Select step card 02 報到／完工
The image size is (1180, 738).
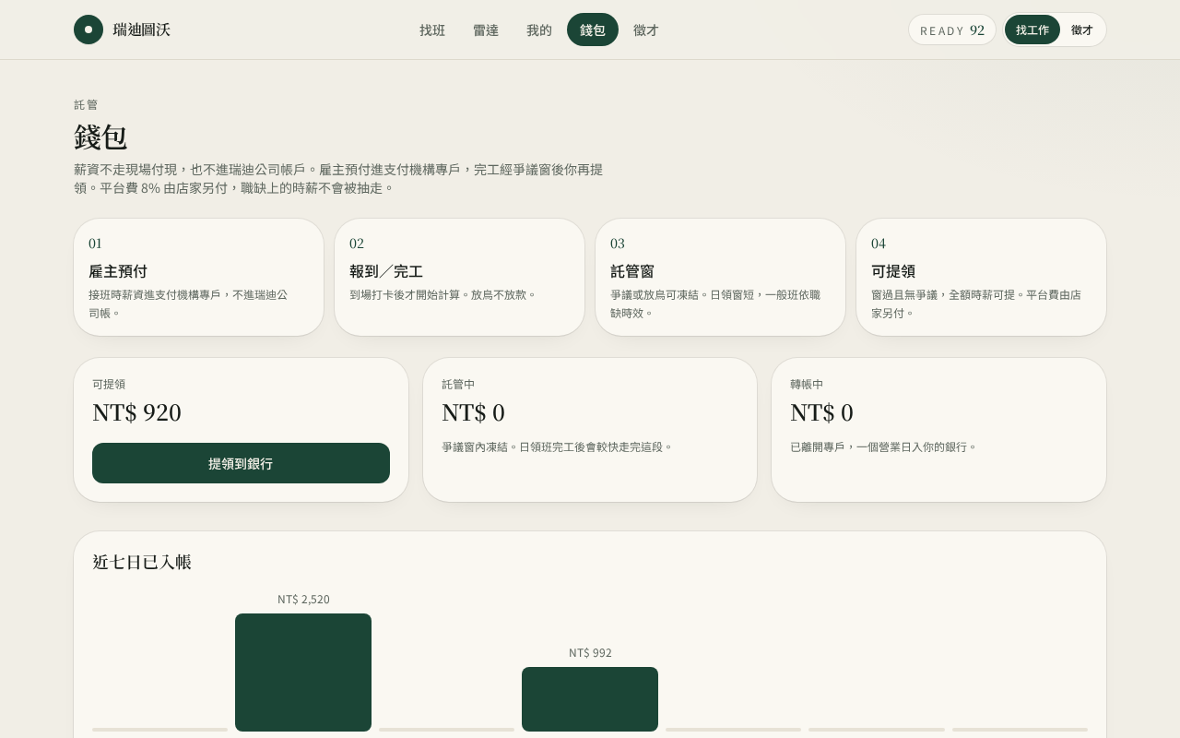(459, 277)
